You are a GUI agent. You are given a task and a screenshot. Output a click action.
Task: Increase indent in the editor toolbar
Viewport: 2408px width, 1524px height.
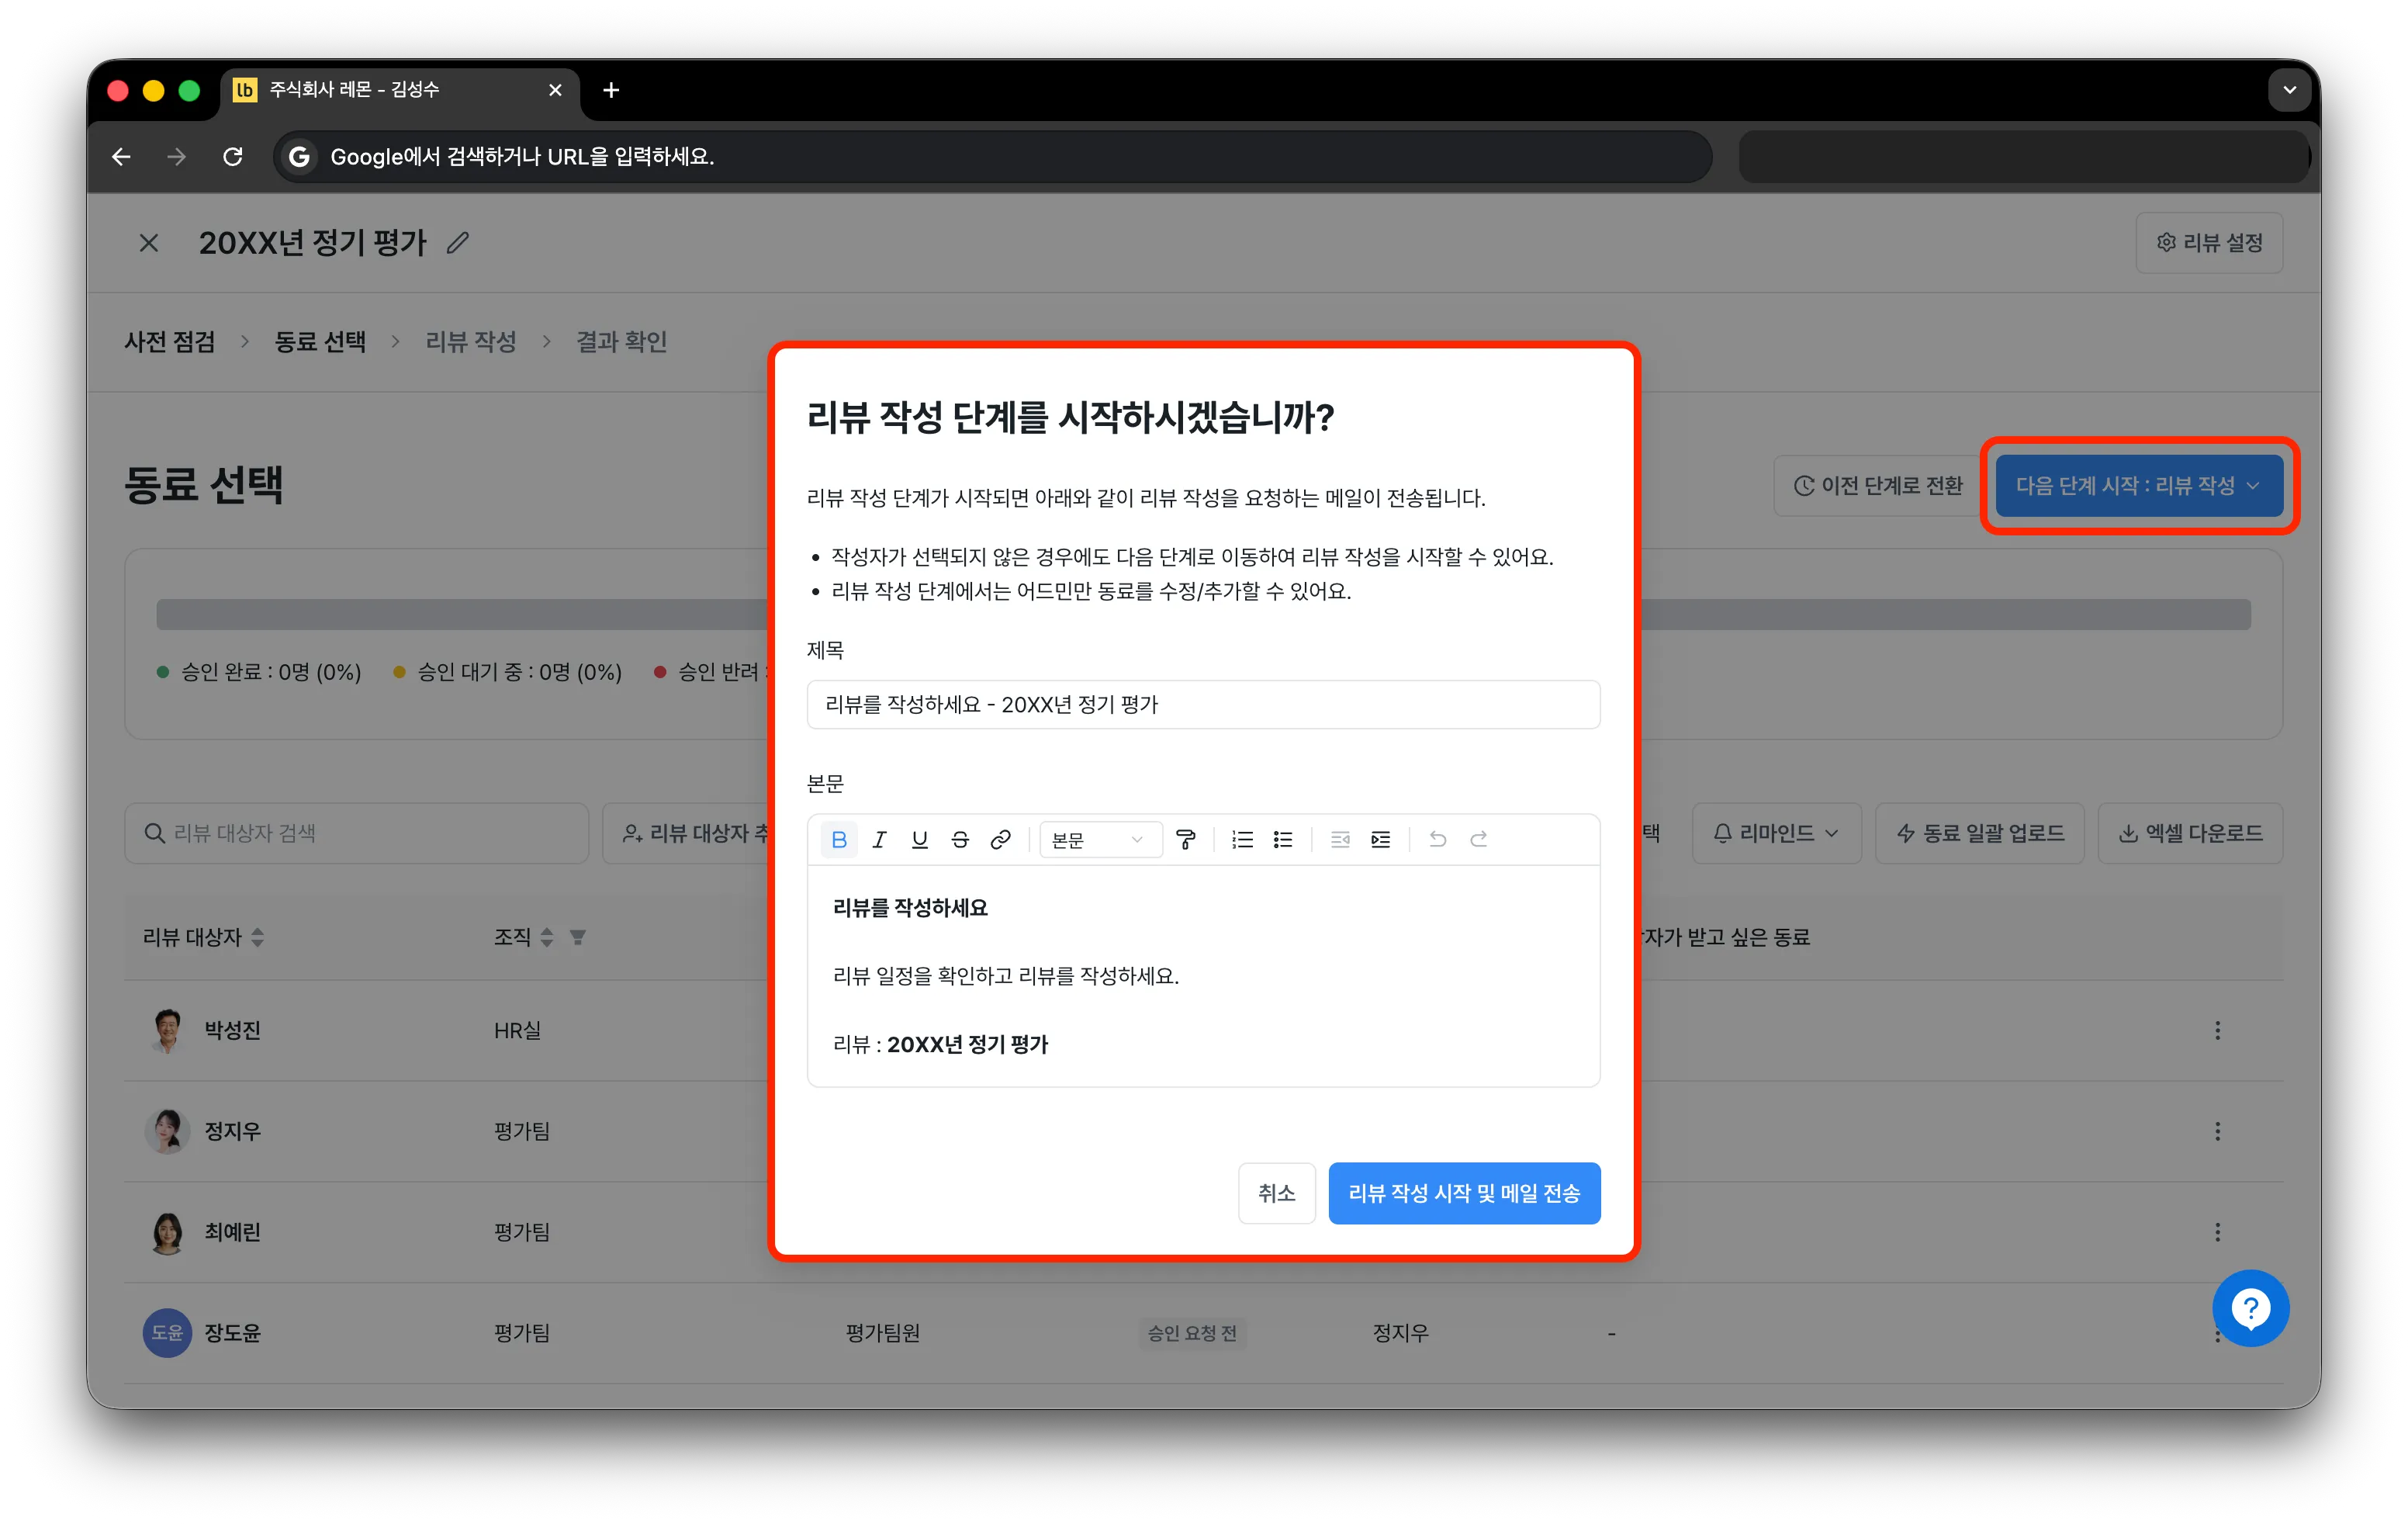[1381, 839]
